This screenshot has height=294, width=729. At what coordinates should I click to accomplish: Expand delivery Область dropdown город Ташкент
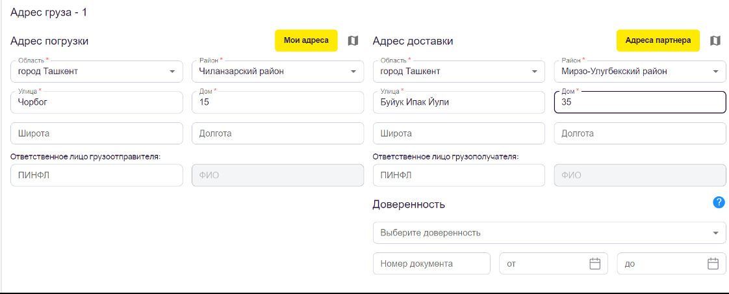pyautogui.click(x=459, y=72)
